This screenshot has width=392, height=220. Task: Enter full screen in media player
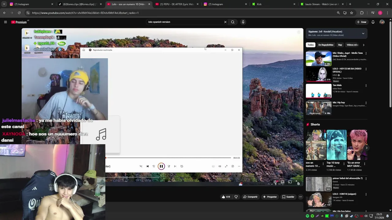point(226,166)
